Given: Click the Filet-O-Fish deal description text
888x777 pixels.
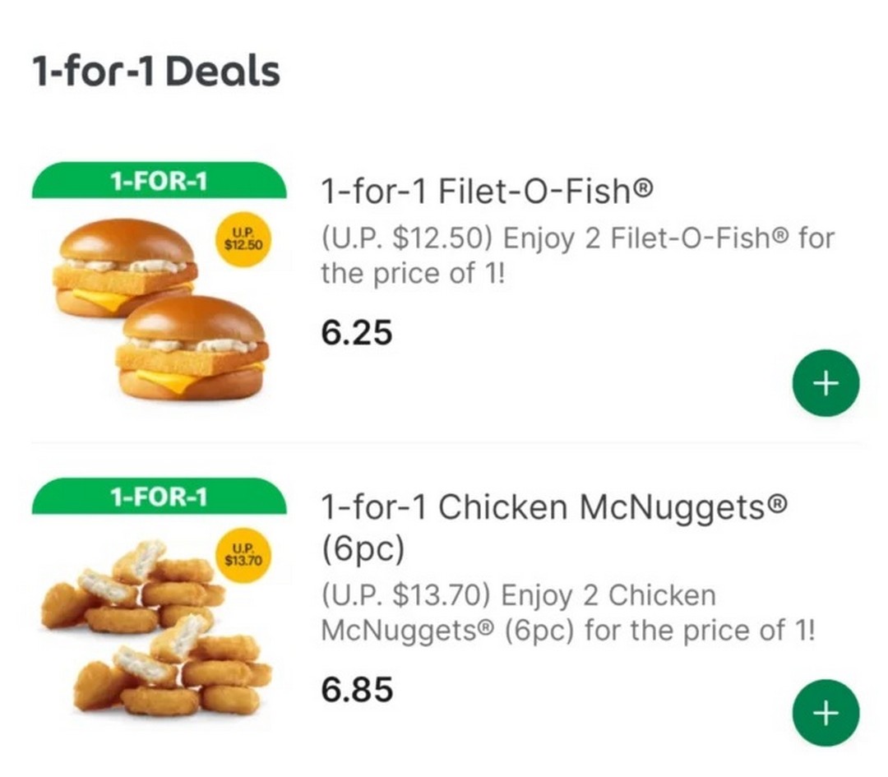Looking at the screenshot, I should point(578,256).
